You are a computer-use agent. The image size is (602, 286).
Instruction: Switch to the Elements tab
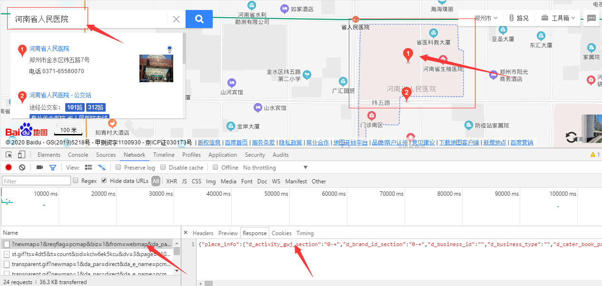point(49,155)
